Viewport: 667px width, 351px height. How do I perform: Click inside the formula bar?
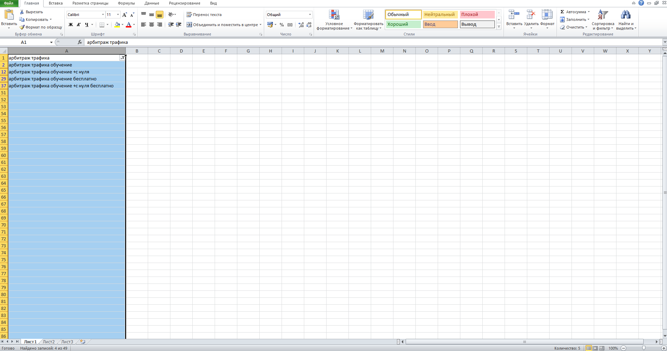point(373,42)
